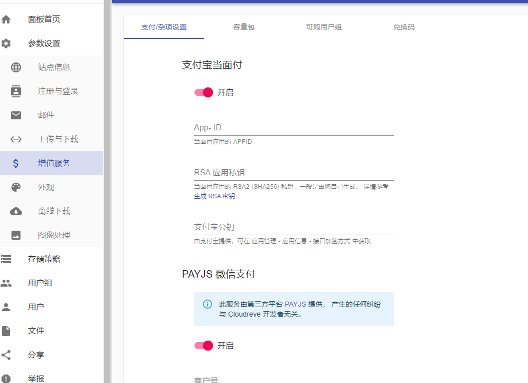
Task: Open the PAYJS link in notice
Action: pos(295,304)
